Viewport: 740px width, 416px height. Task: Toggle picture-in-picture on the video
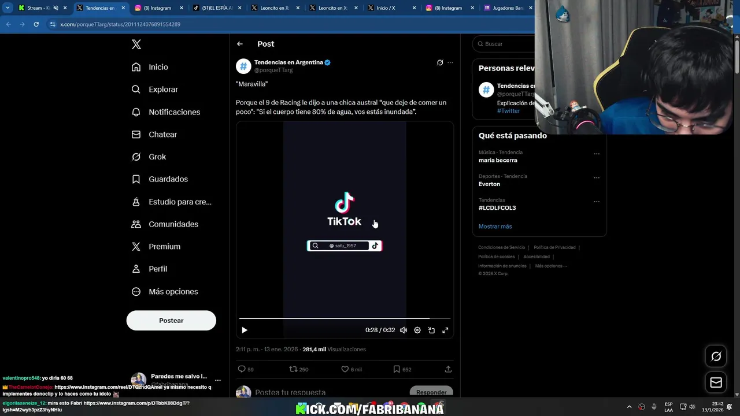[x=431, y=330]
